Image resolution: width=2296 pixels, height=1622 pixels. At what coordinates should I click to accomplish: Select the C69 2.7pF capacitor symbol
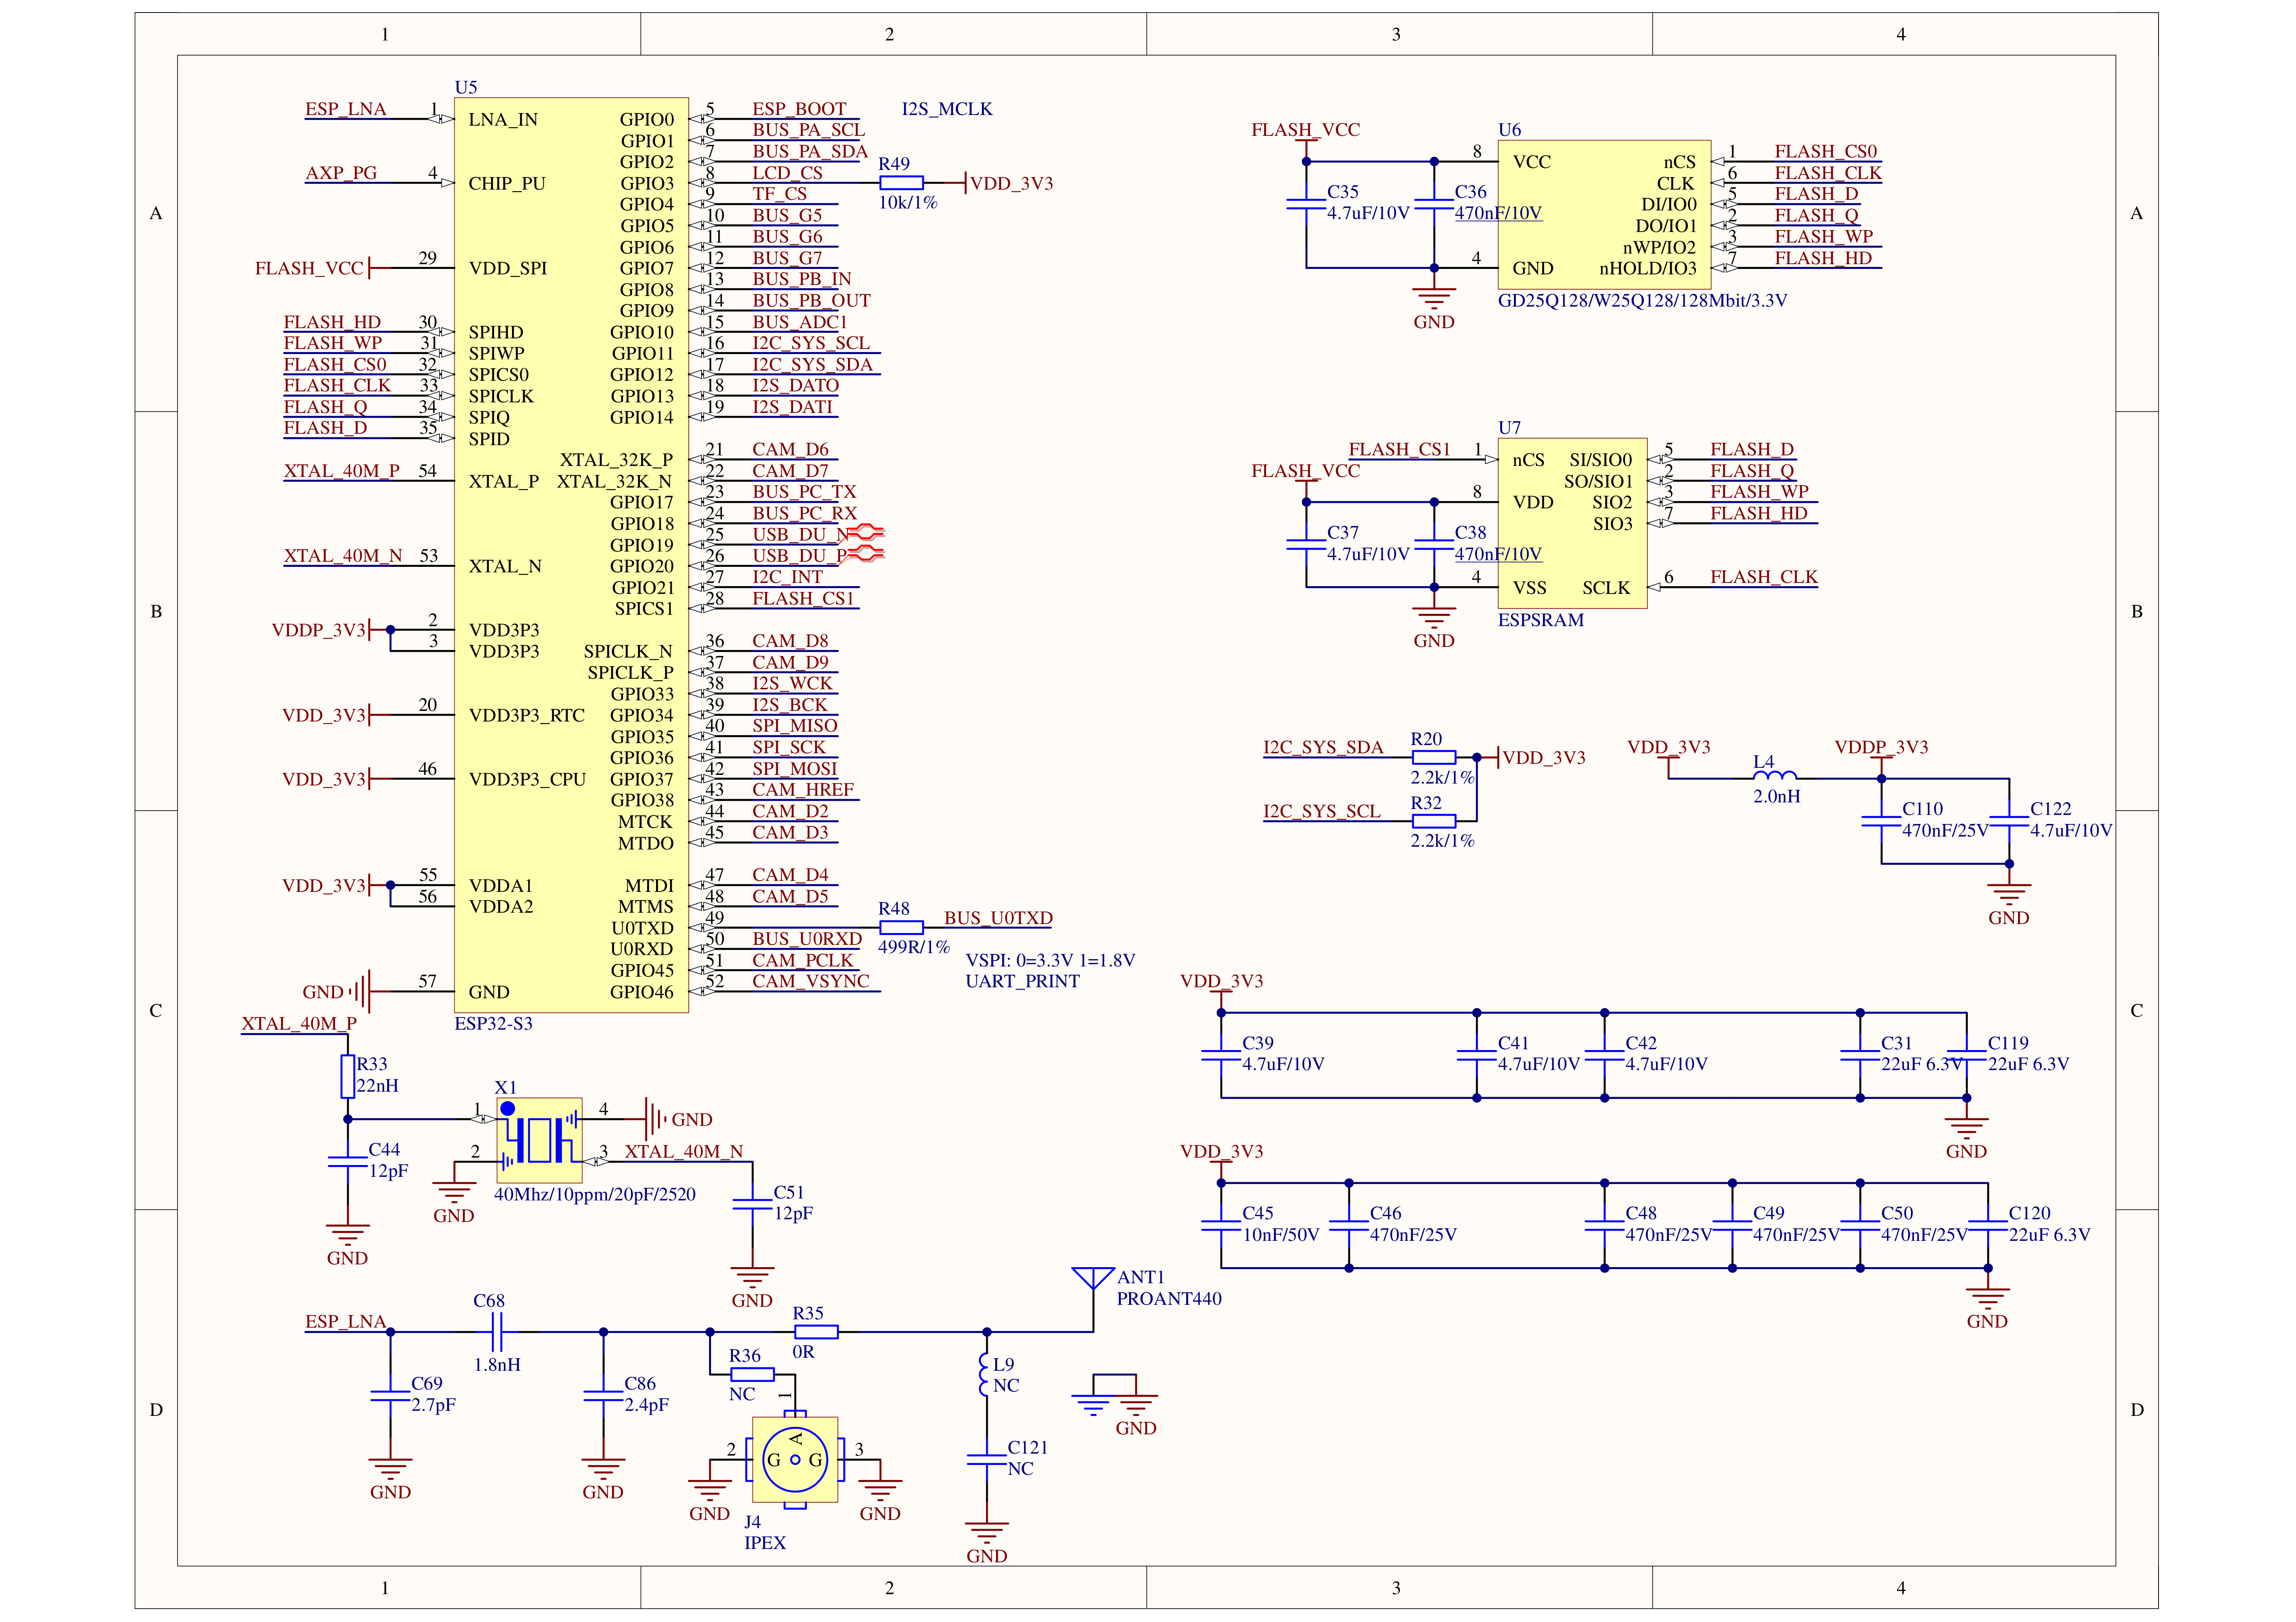click(x=390, y=1396)
